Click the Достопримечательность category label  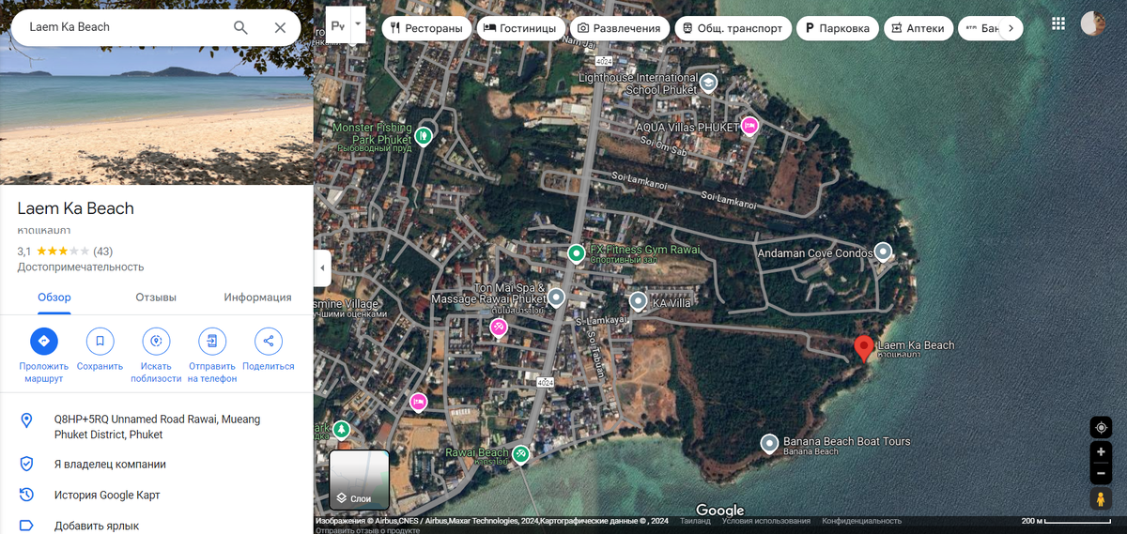81,267
